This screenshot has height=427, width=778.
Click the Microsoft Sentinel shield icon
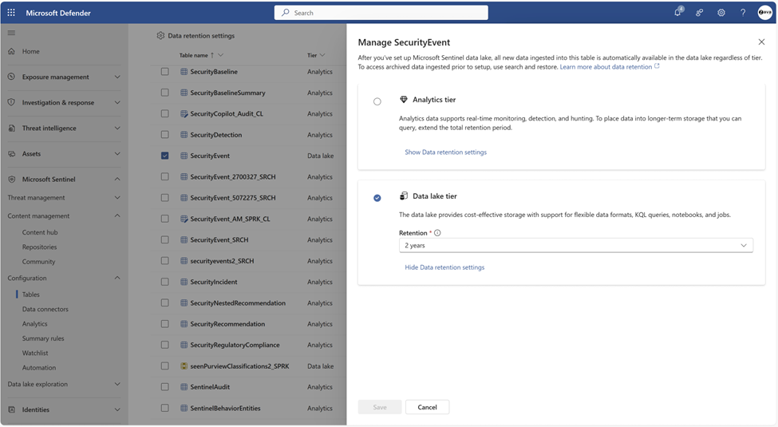click(11, 180)
